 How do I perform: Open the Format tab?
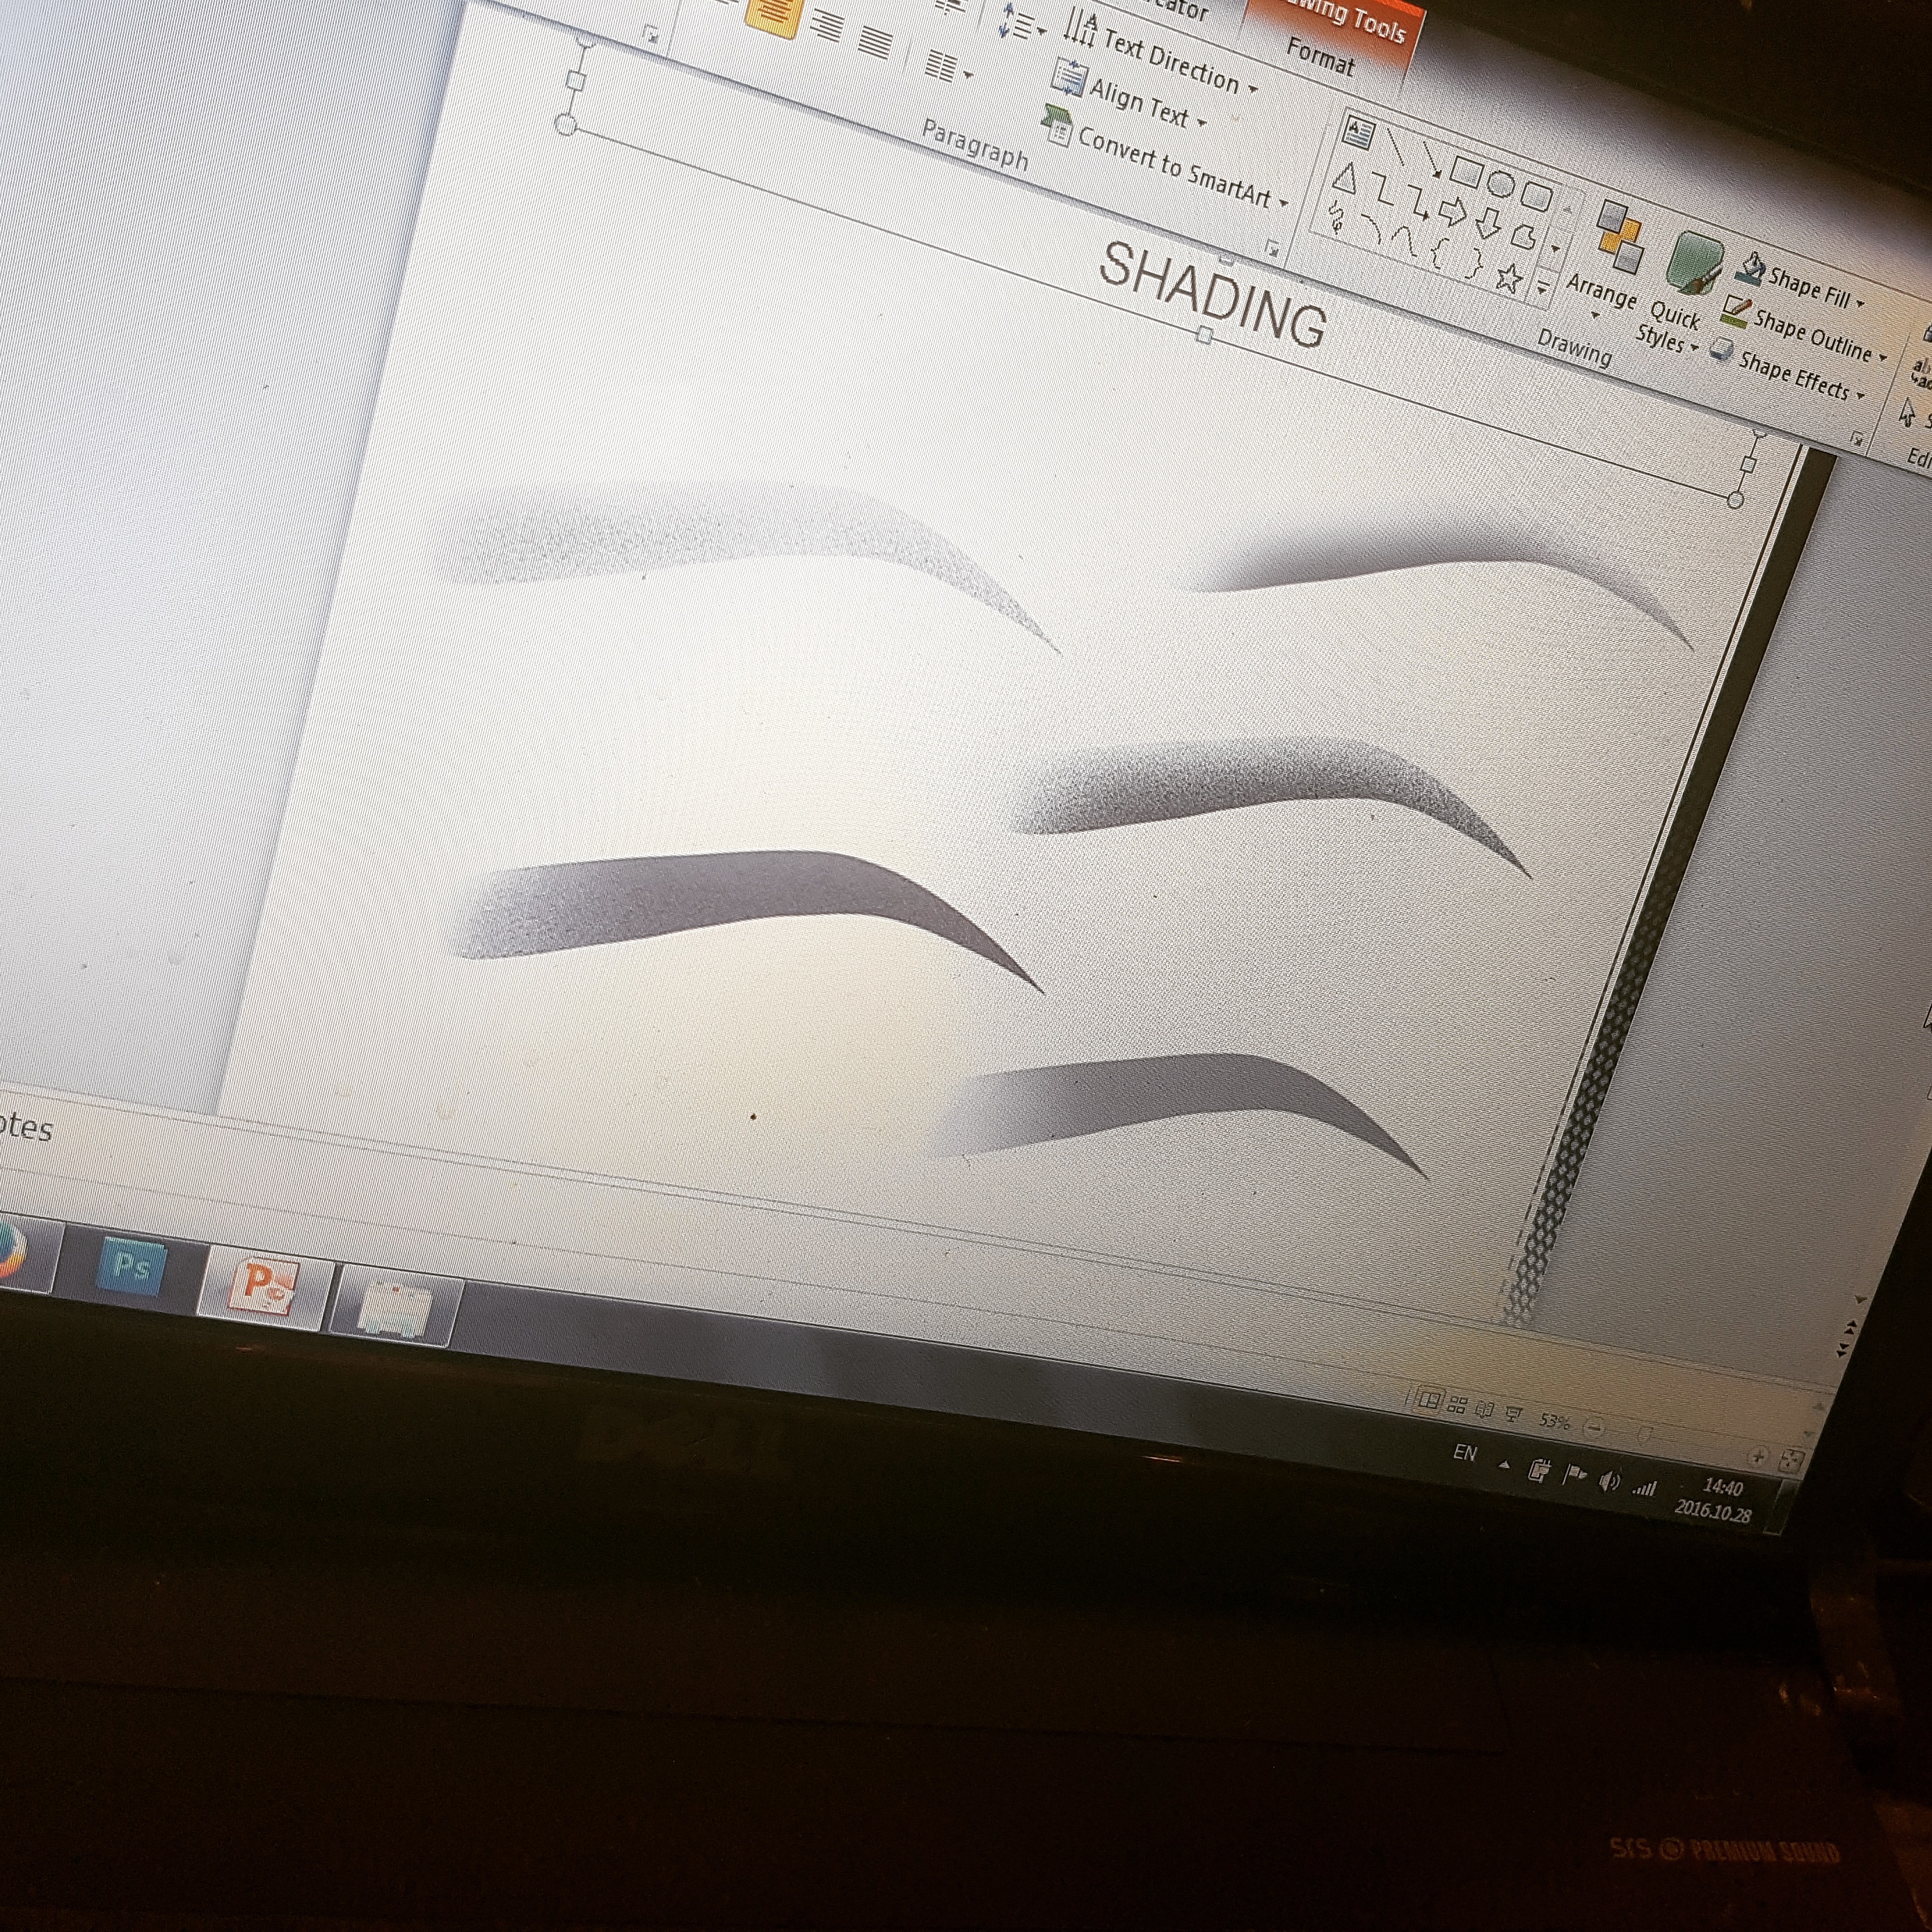[1320, 56]
